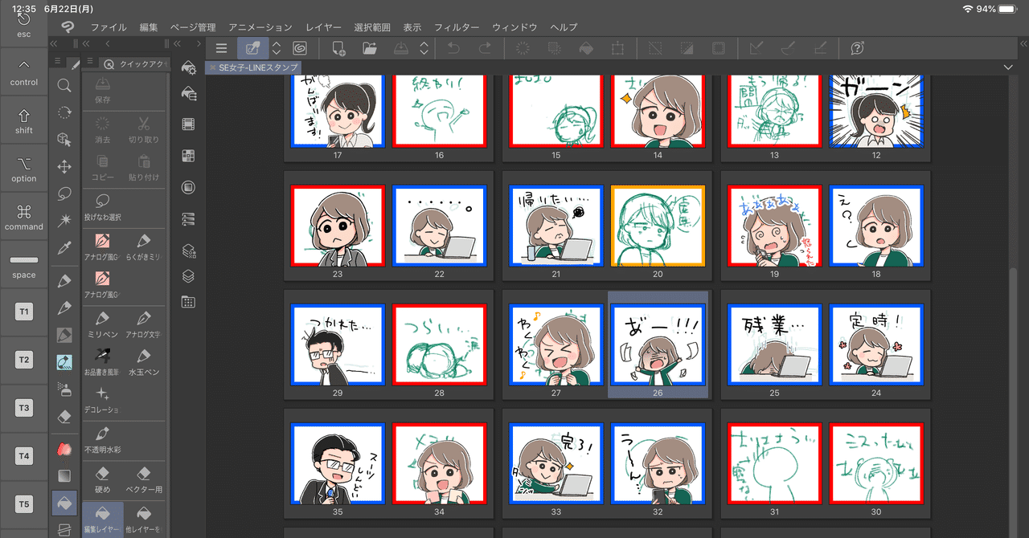
Task: Click the Redo arrow in command bar
Action: point(485,48)
